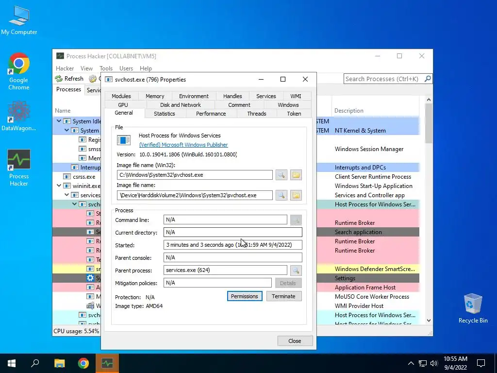Open Windows Start menu
The height and width of the screenshot is (373, 497).
click(x=12, y=363)
